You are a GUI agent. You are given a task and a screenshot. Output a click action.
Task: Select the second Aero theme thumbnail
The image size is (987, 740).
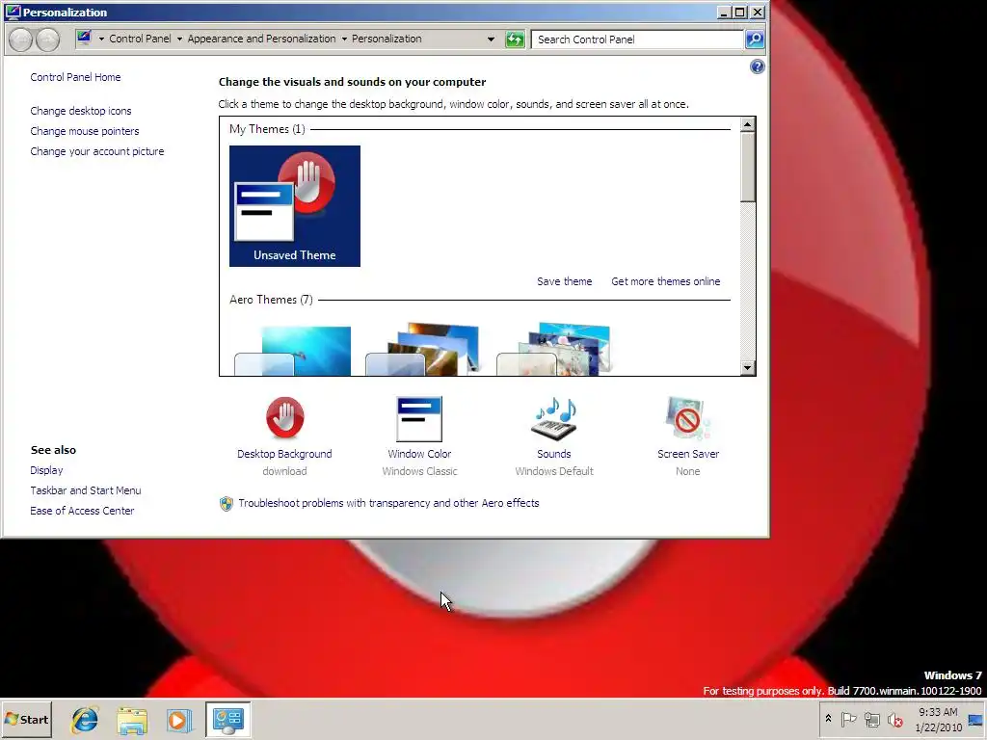(x=423, y=349)
